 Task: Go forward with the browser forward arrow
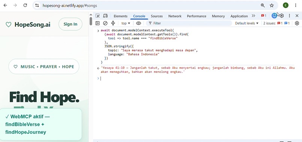15,5
